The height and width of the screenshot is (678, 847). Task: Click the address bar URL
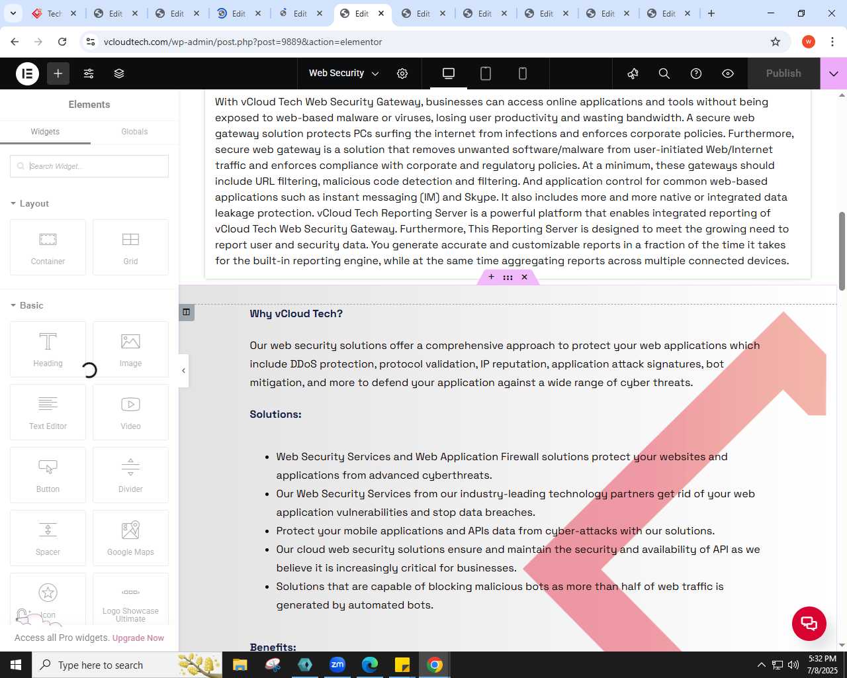click(x=243, y=42)
